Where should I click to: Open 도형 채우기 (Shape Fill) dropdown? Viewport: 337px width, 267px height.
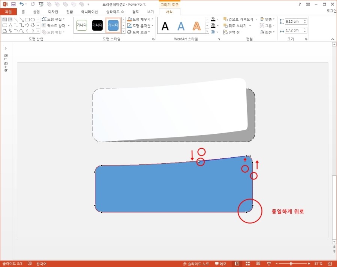pos(140,19)
